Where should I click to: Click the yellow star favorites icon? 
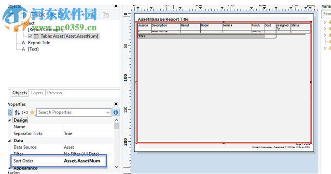pos(32,112)
